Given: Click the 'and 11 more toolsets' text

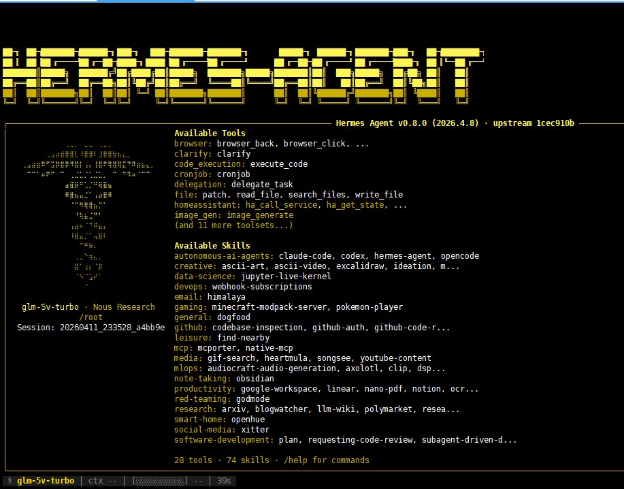Looking at the screenshot, I should pos(233,225).
